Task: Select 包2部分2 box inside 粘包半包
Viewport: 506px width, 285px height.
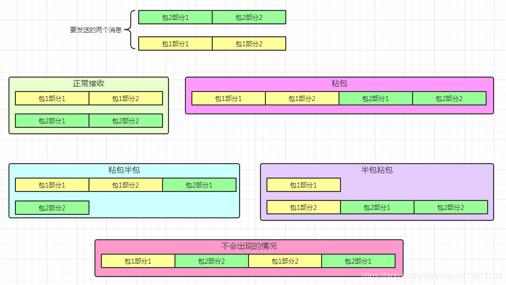Action: point(52,208)
